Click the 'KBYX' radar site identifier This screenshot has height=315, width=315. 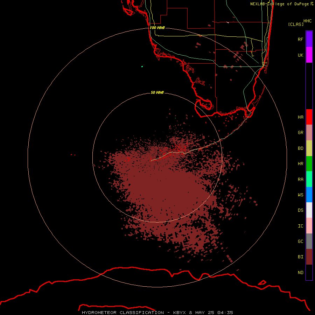[x=180, y=313]
